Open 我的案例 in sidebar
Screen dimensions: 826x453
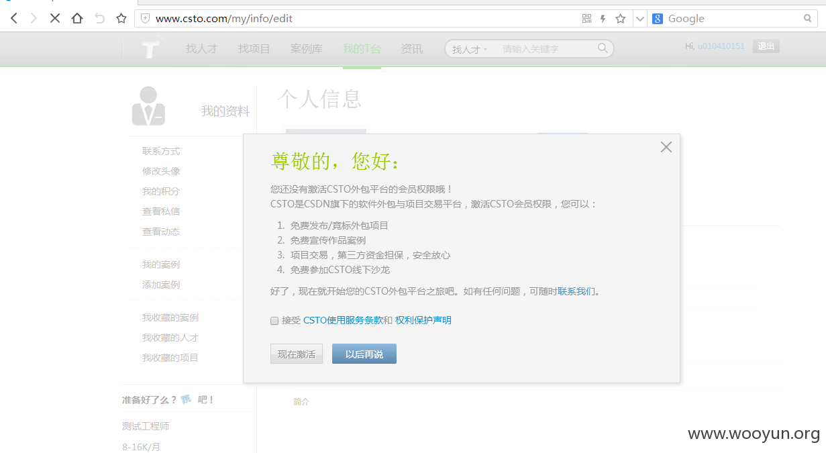point(161,264)
